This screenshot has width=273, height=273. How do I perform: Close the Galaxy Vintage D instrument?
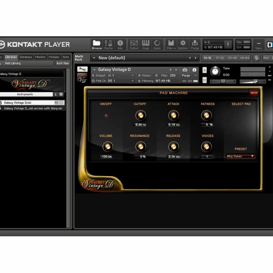point(270,67)
